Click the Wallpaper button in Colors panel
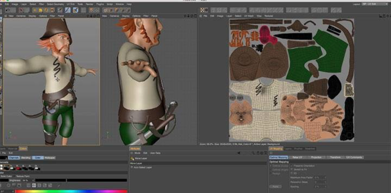 click(x=50, y=158)
